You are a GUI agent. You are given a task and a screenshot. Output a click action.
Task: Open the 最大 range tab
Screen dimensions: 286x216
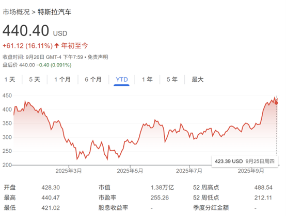[x=197, y=79]
